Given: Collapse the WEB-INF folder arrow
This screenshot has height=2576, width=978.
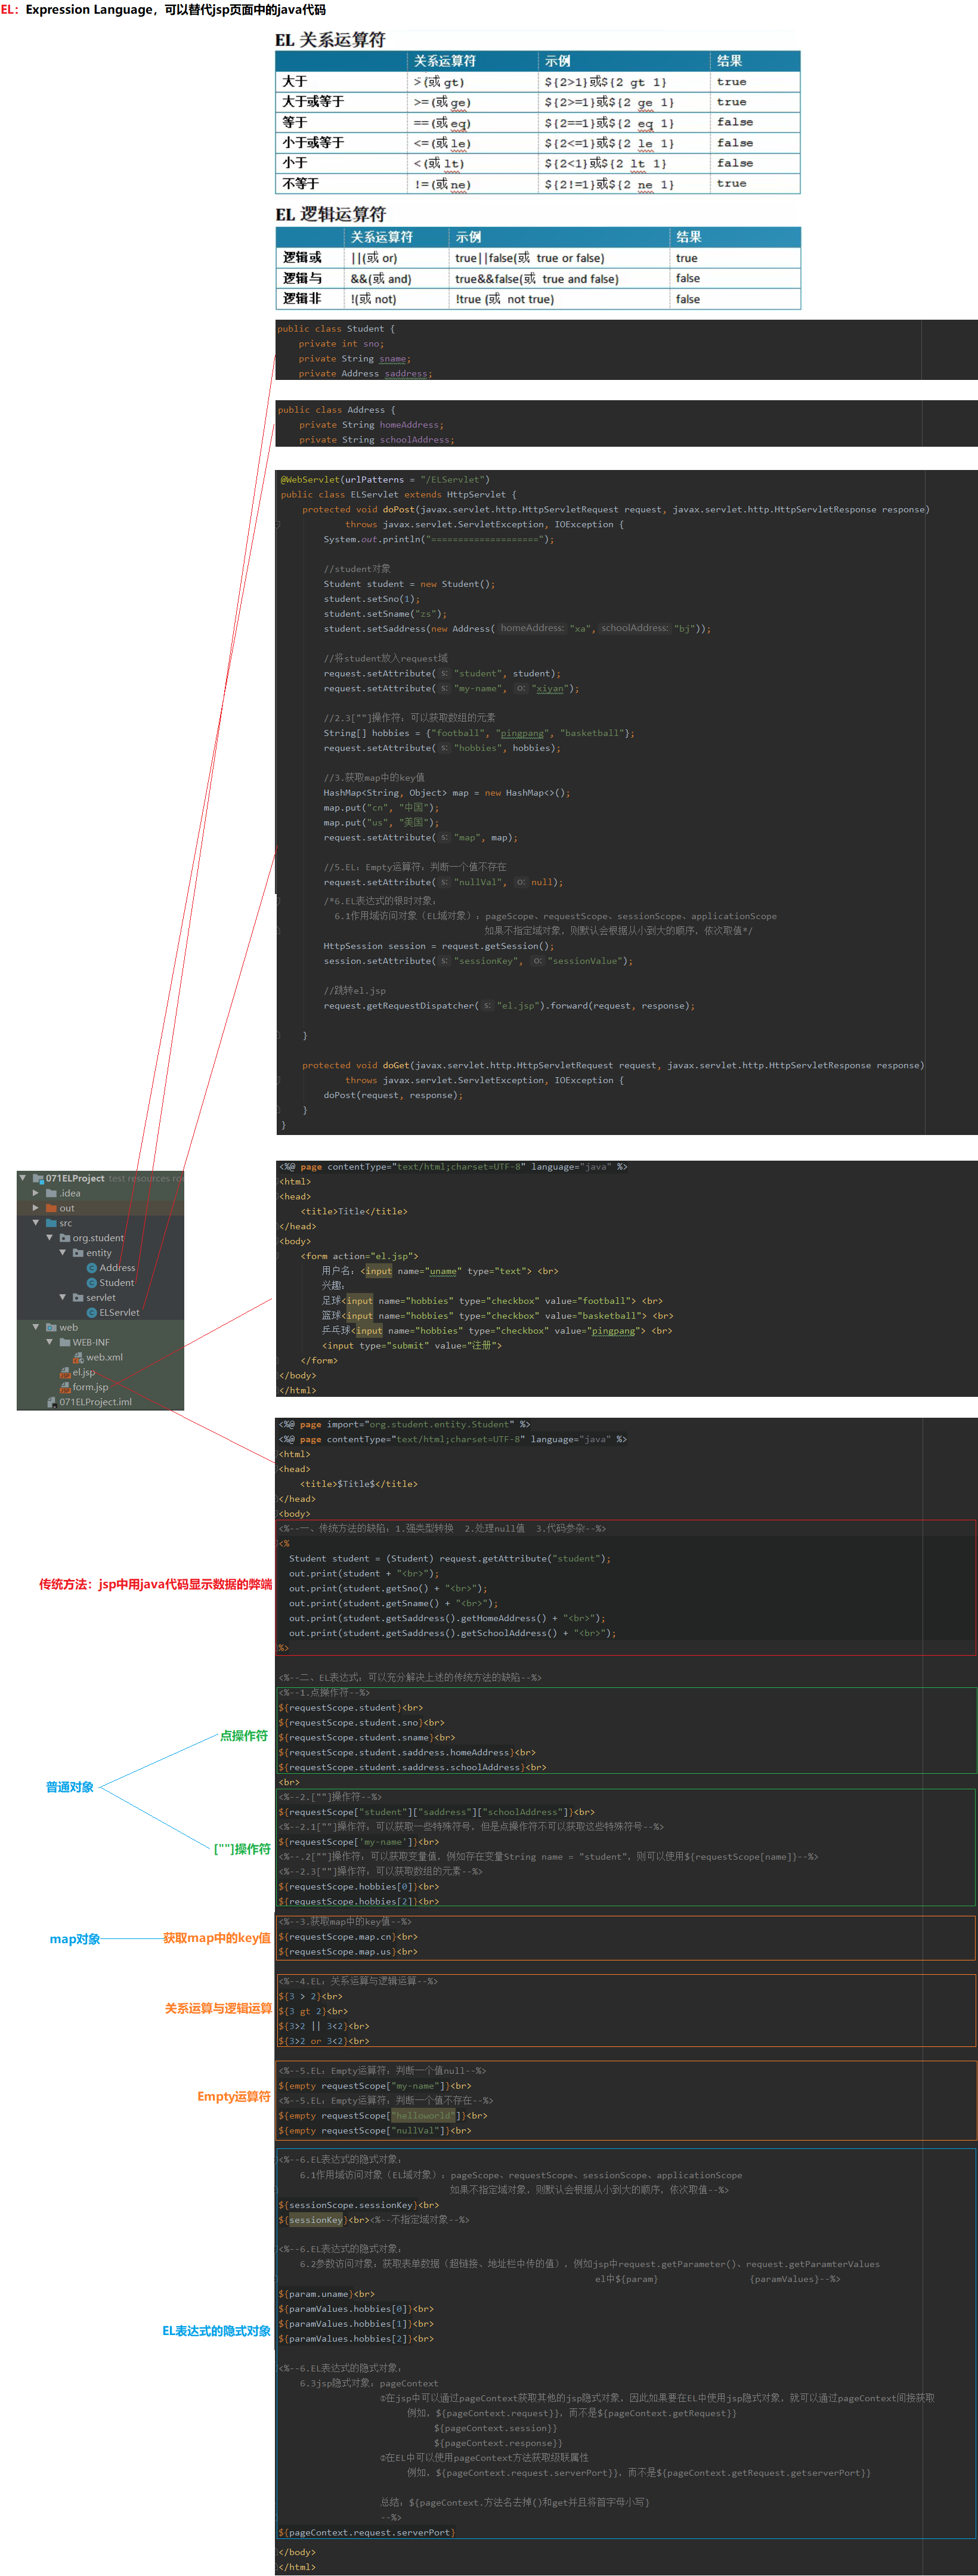Looking at the screenshot, I should 50,1343.
